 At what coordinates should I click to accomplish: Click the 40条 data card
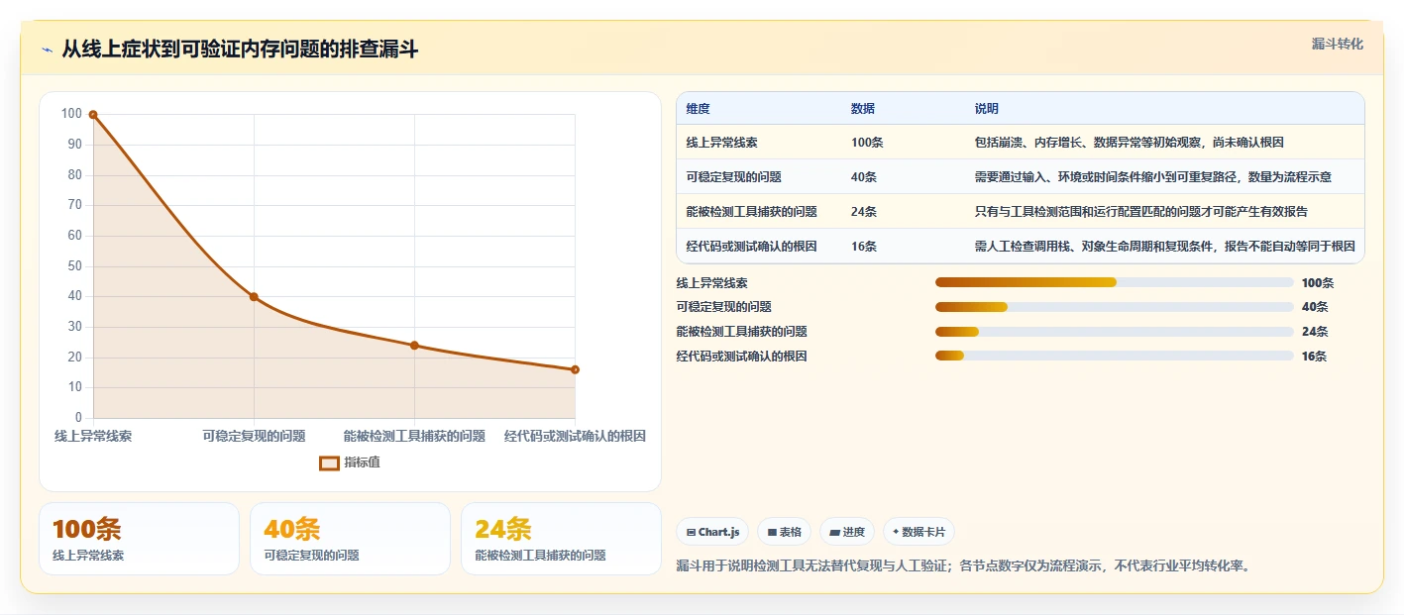[x=350, y=539]
